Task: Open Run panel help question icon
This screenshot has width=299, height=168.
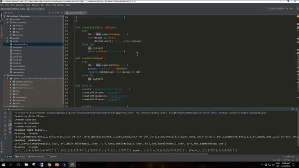Action: pyautogui.click(x=5, y=139)
